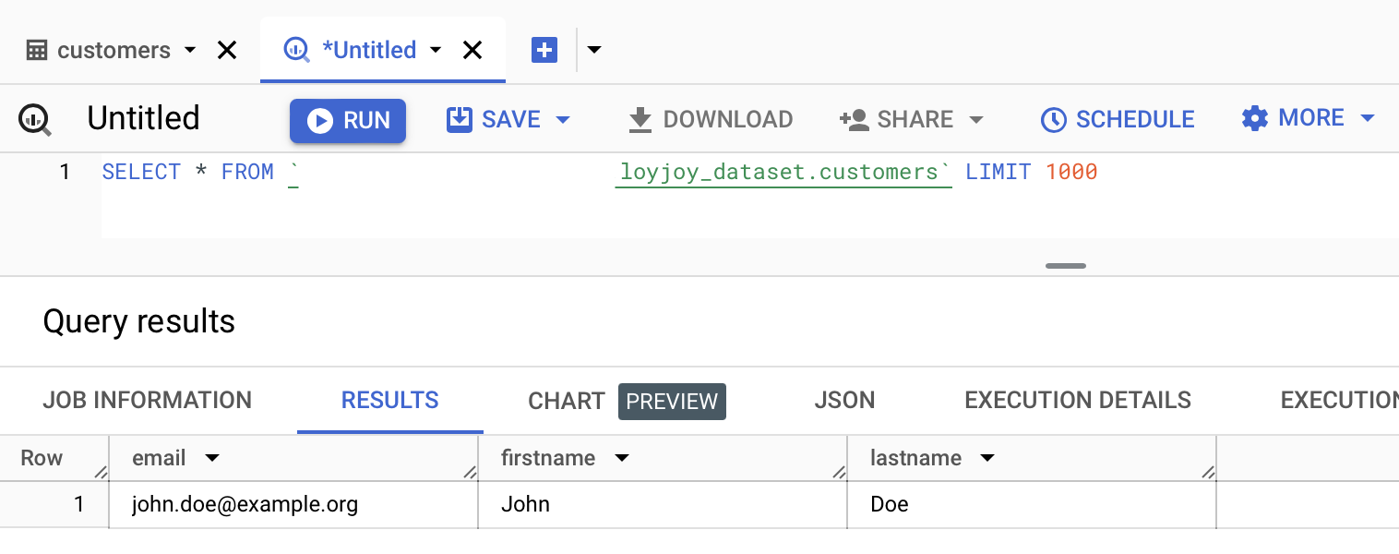Close the Untitled query tab

(x=472, y=50)
